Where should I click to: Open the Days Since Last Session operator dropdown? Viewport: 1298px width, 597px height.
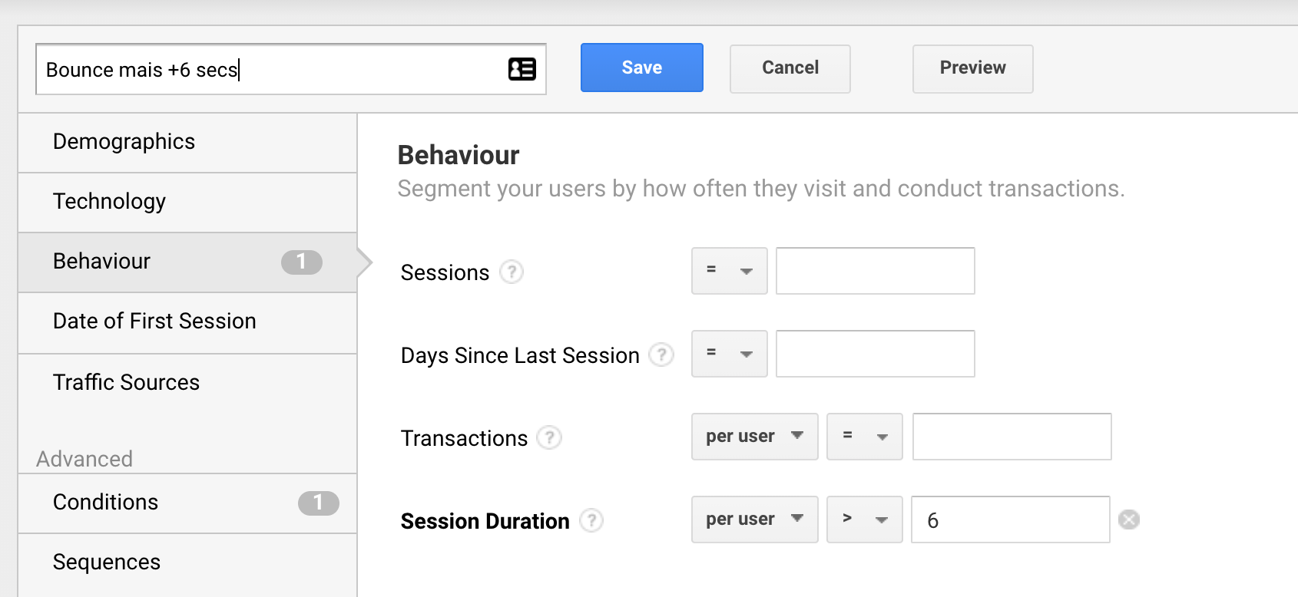[728, 354]
